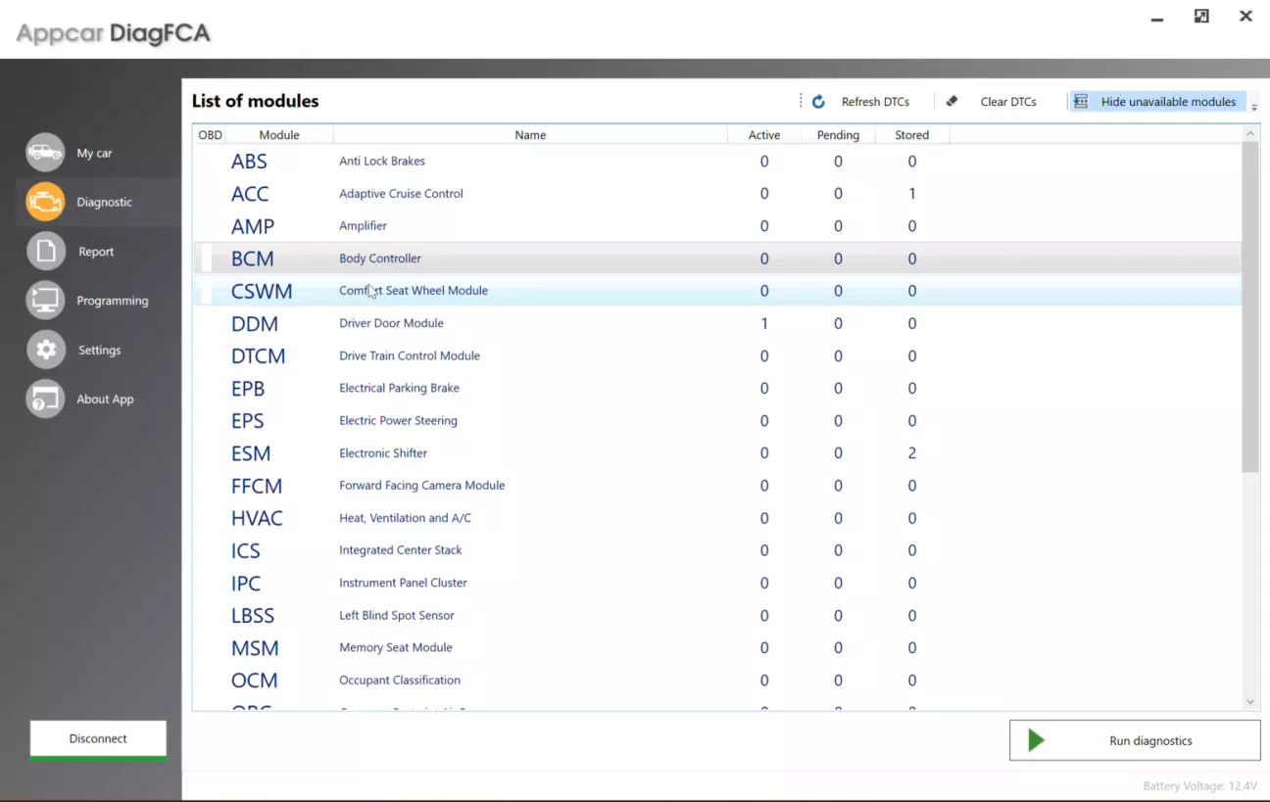Screen dimensions: 1270x802
Task: Tick the checkbox on the CSWM row
Action: point(206,291)
